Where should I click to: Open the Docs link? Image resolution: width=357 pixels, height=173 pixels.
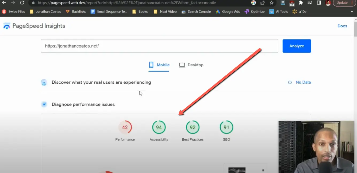point(342,26)
